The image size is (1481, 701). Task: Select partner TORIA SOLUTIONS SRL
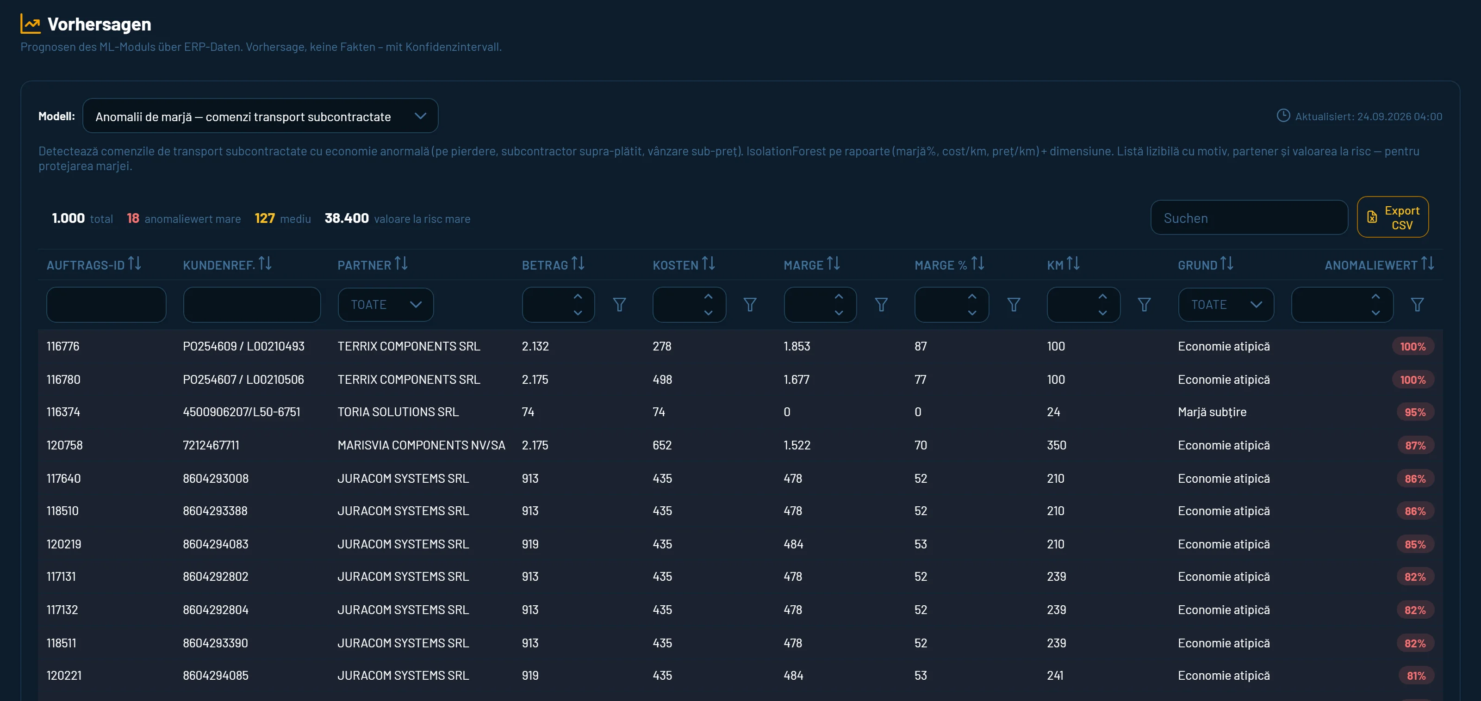[x=398, y=412]
